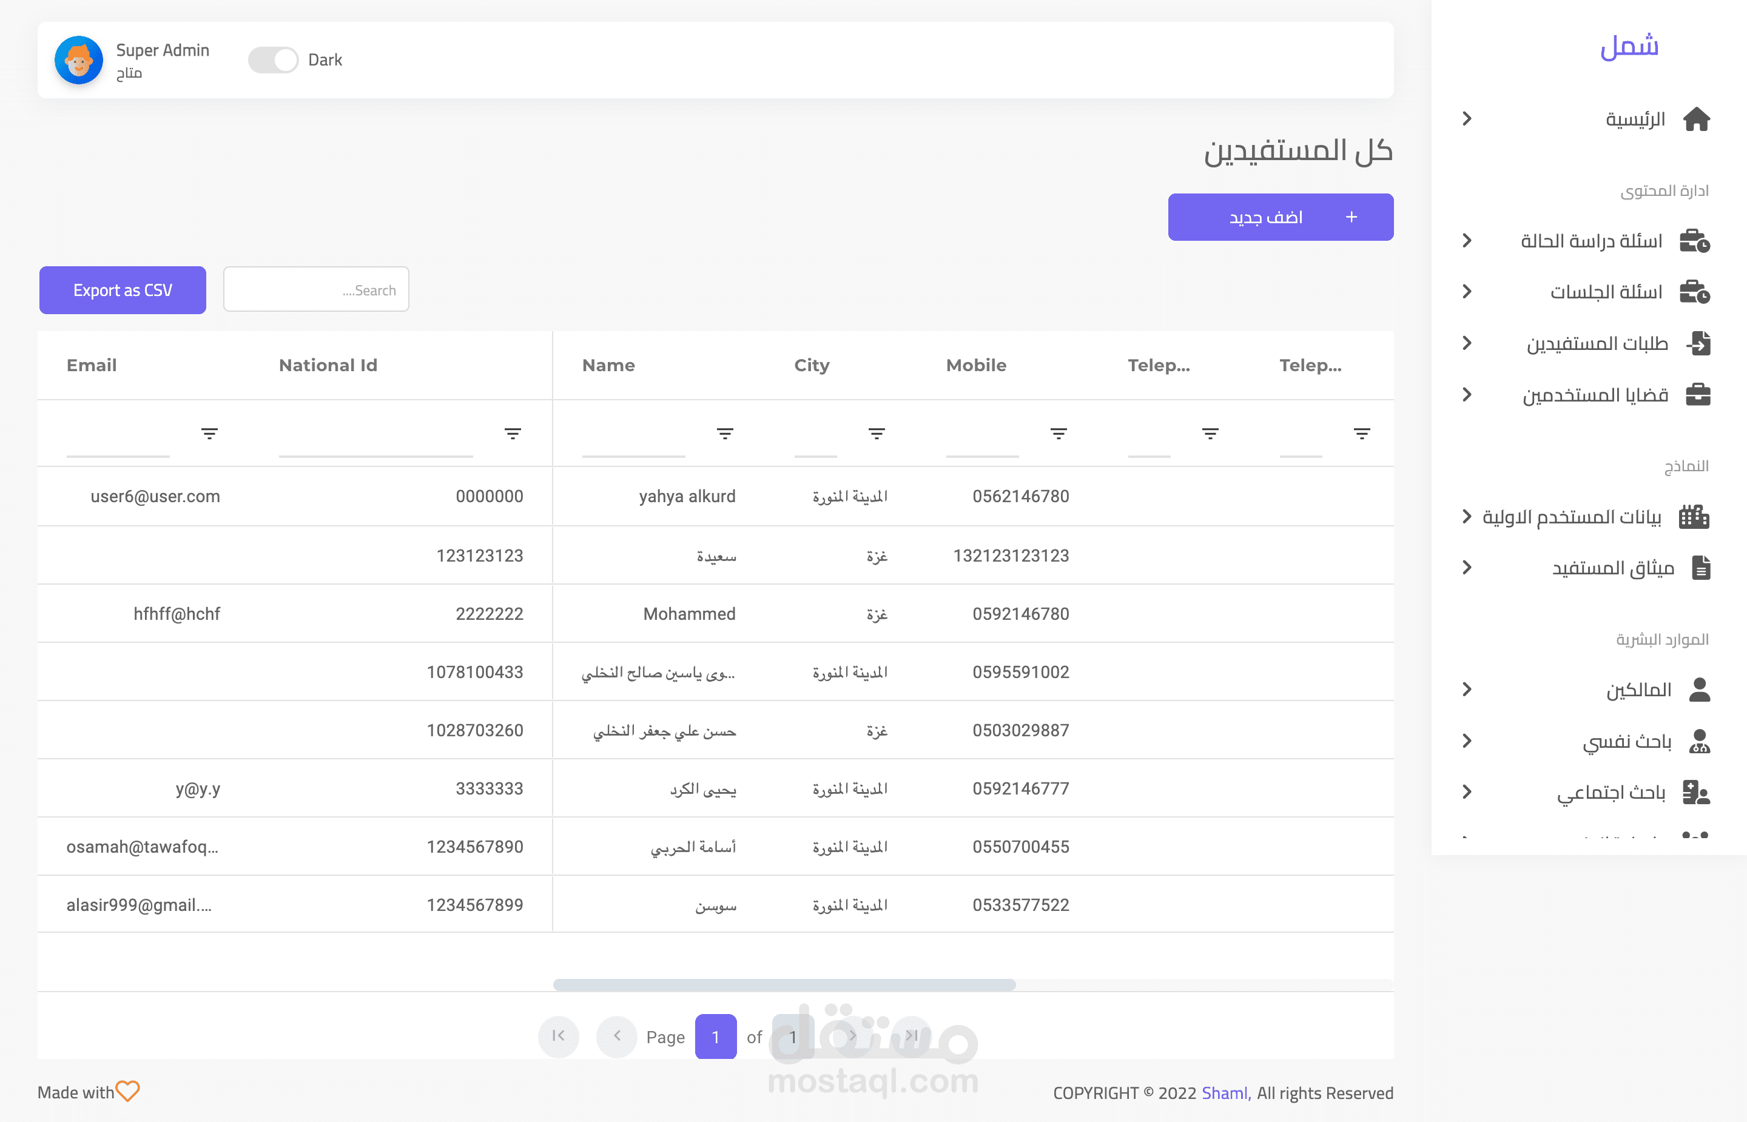Screen dimensions: 1747x1122
Task: Click the home icon in sidebar
Action: [x=1696, y=119]
